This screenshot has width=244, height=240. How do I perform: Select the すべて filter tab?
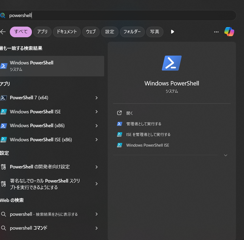[x=21, y=32]
